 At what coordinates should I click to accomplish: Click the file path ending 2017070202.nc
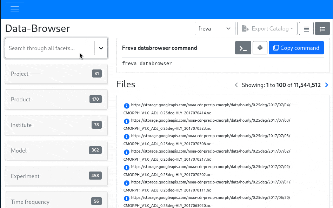point(207,171)
